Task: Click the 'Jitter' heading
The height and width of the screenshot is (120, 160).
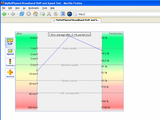Action: click(19, 33)
